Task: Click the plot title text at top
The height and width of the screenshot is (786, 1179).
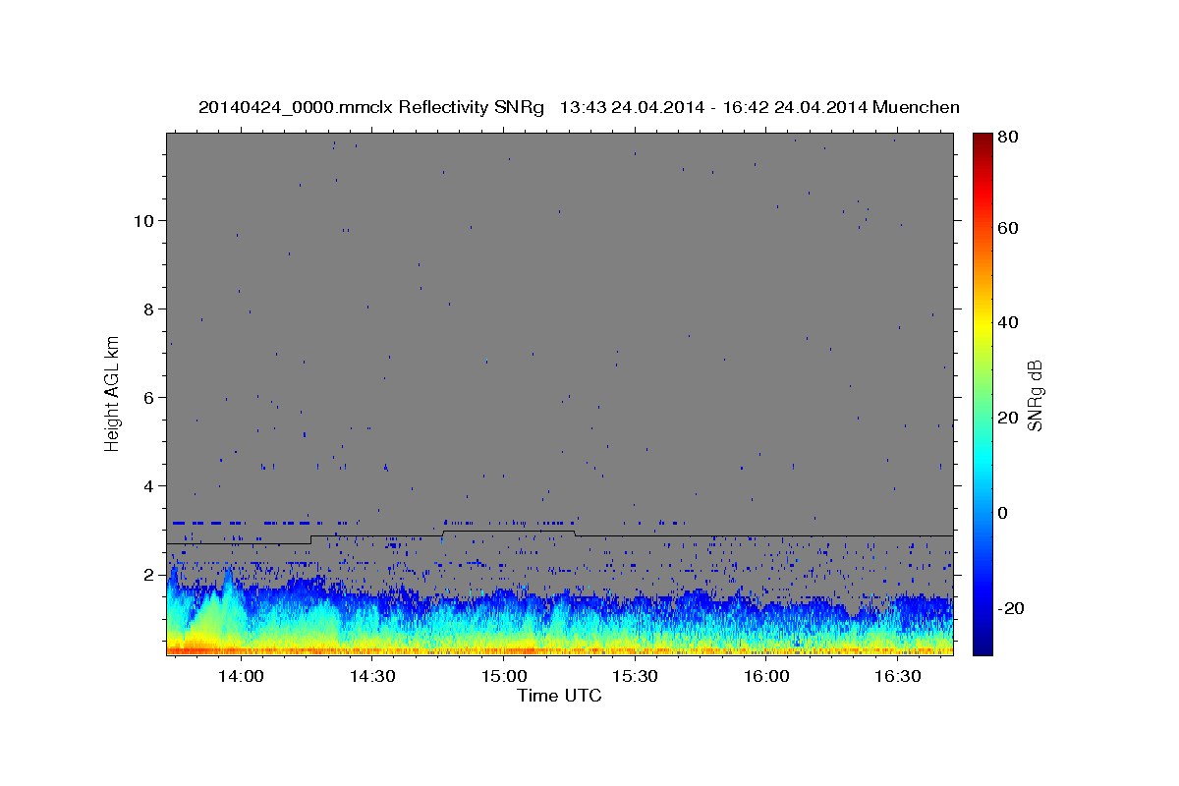Action: [x=579, y=107]
